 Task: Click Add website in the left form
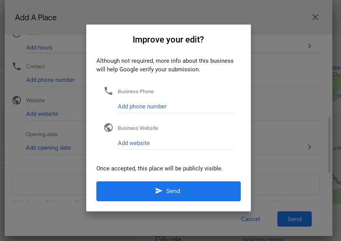pos(42,113)
